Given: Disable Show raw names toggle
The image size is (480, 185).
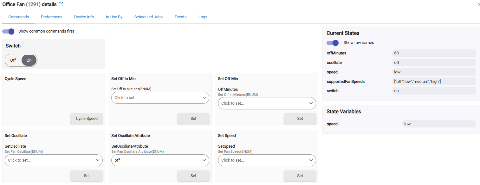Looking at the screenshot, I should 333,43.
